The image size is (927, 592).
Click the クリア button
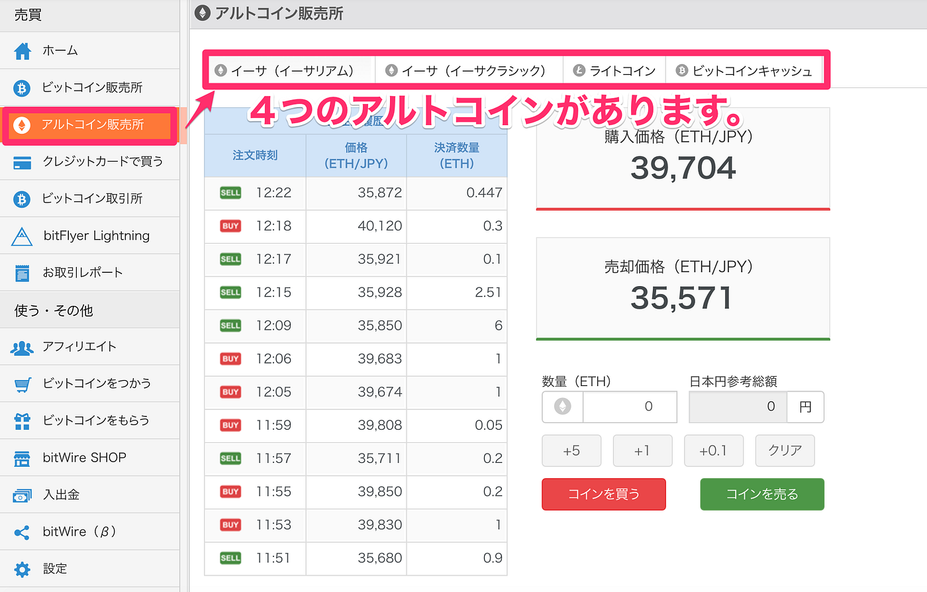click(785, 451)
